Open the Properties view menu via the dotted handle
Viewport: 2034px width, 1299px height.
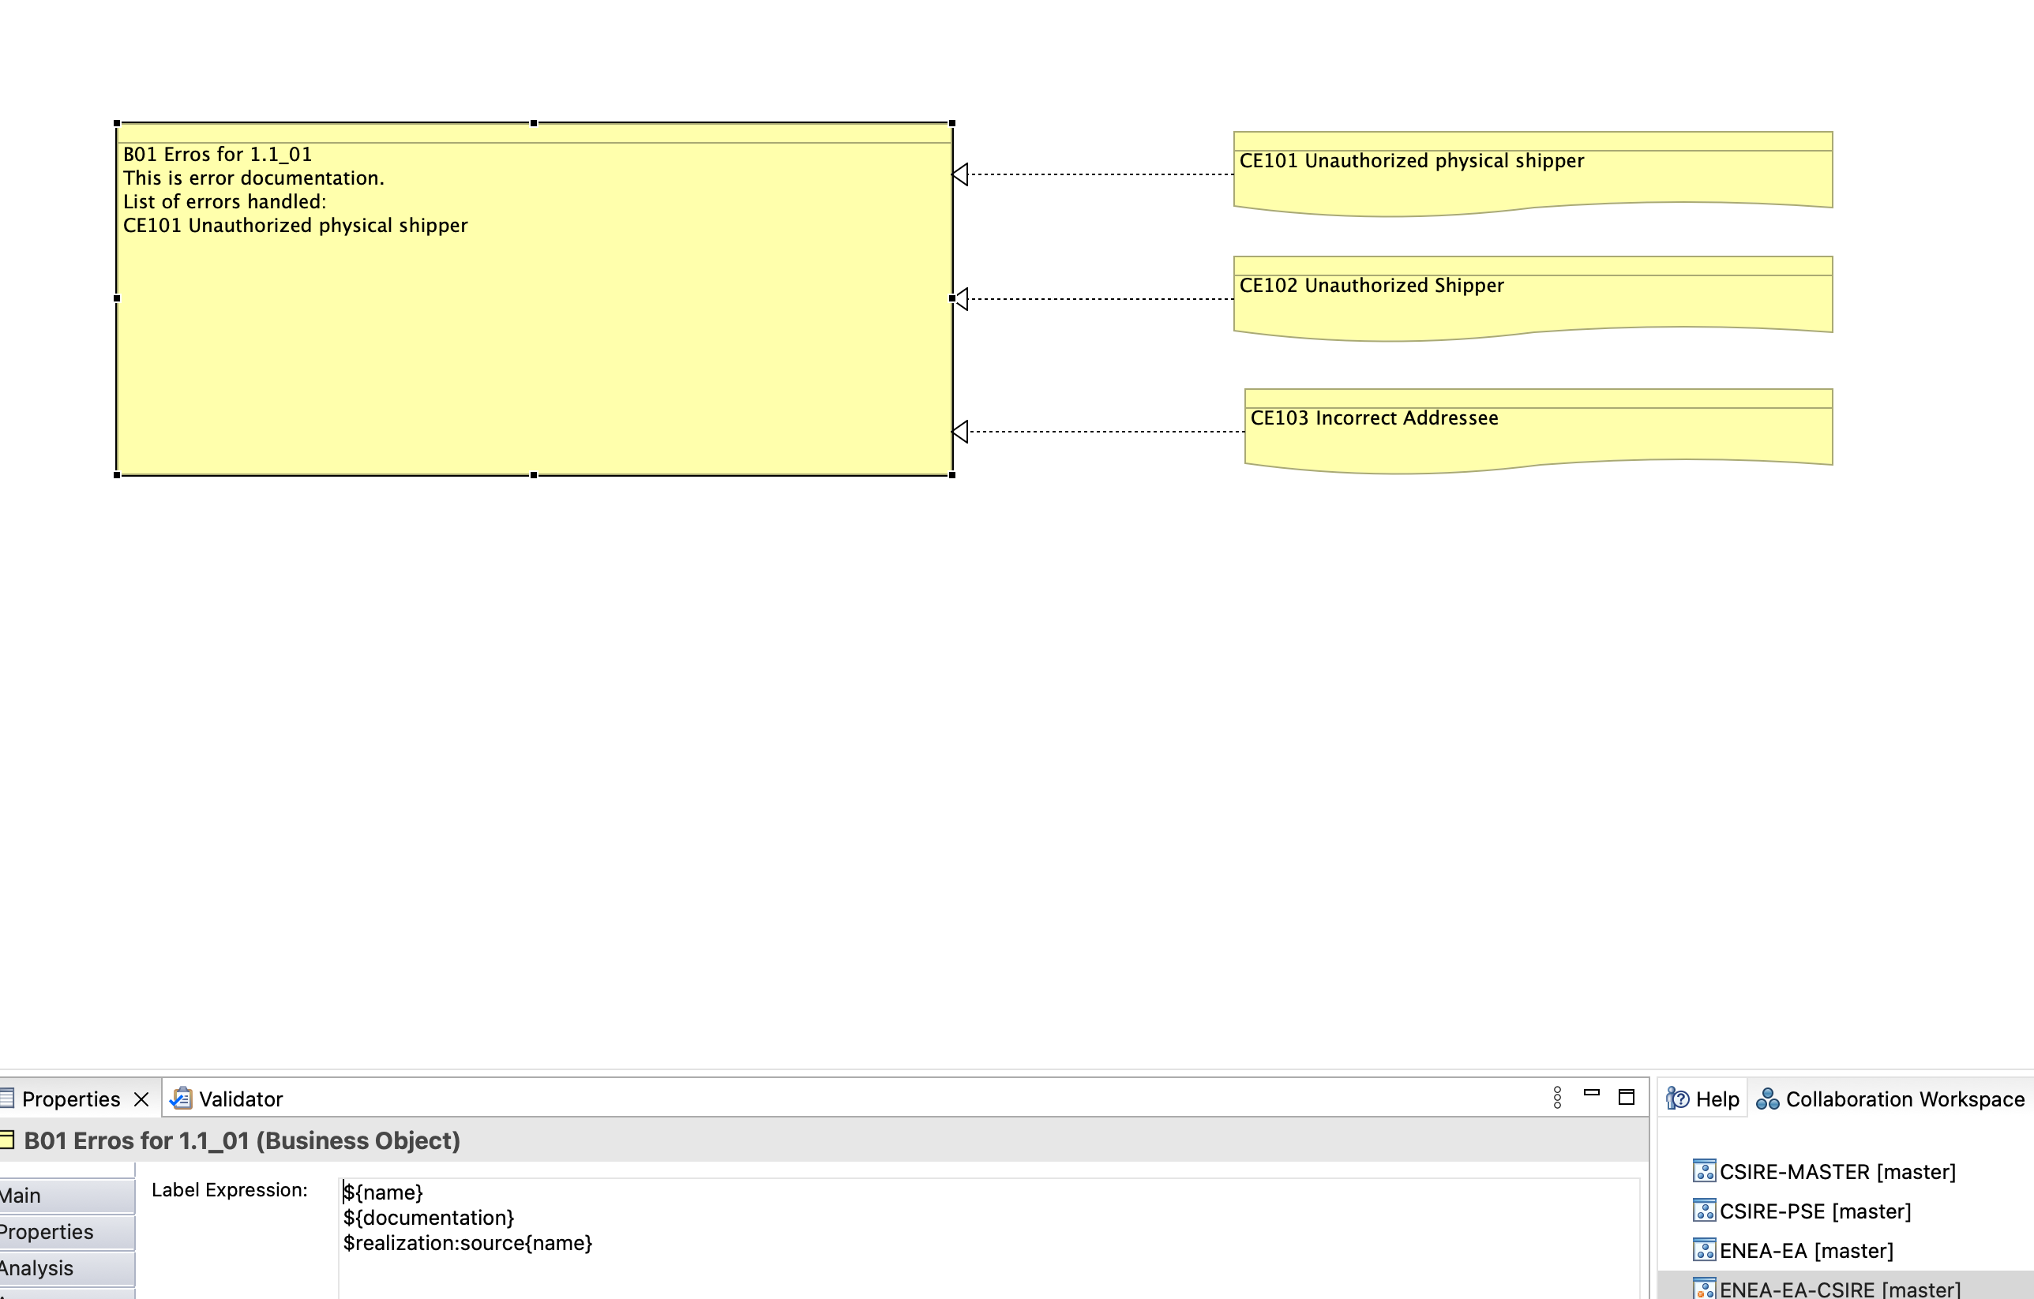click(1559, 1097)
